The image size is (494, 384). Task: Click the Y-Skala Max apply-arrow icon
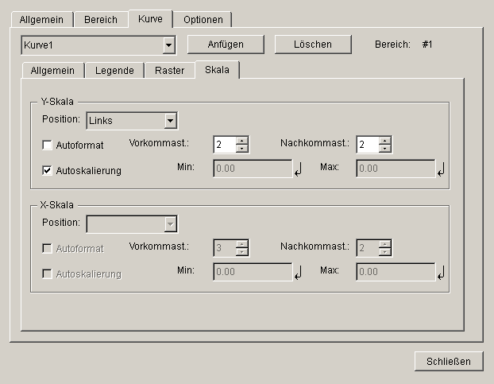[x=441, y=169]
